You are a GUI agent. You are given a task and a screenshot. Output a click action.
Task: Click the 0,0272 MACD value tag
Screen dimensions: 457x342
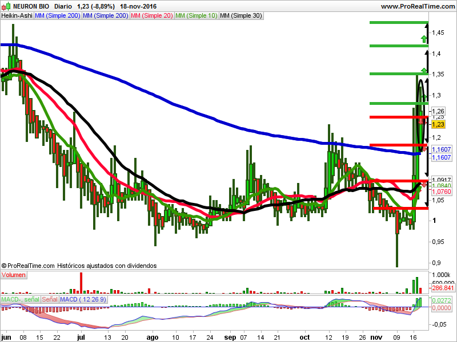(441, 300)
